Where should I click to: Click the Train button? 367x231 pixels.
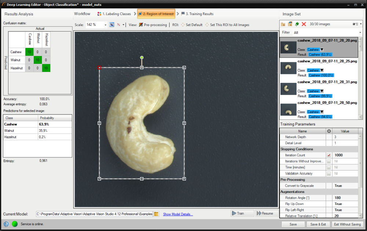[242, 213]
